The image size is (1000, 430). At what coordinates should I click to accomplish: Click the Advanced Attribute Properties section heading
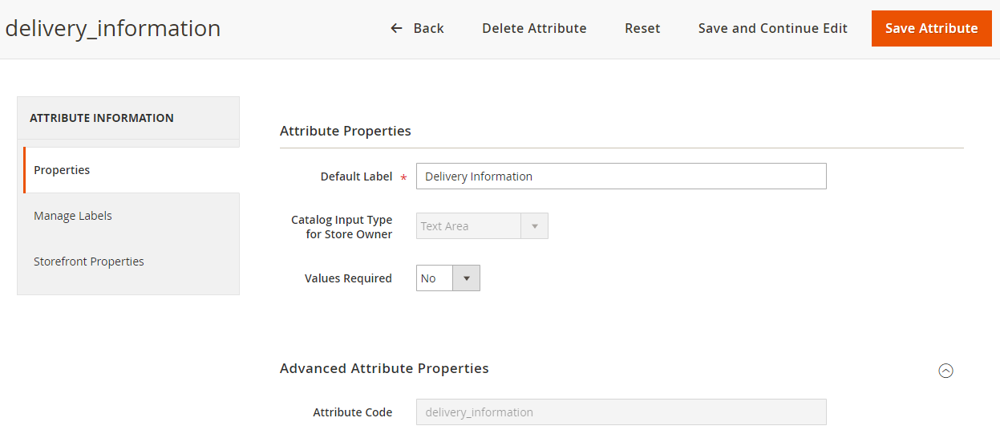click(384, 368)
